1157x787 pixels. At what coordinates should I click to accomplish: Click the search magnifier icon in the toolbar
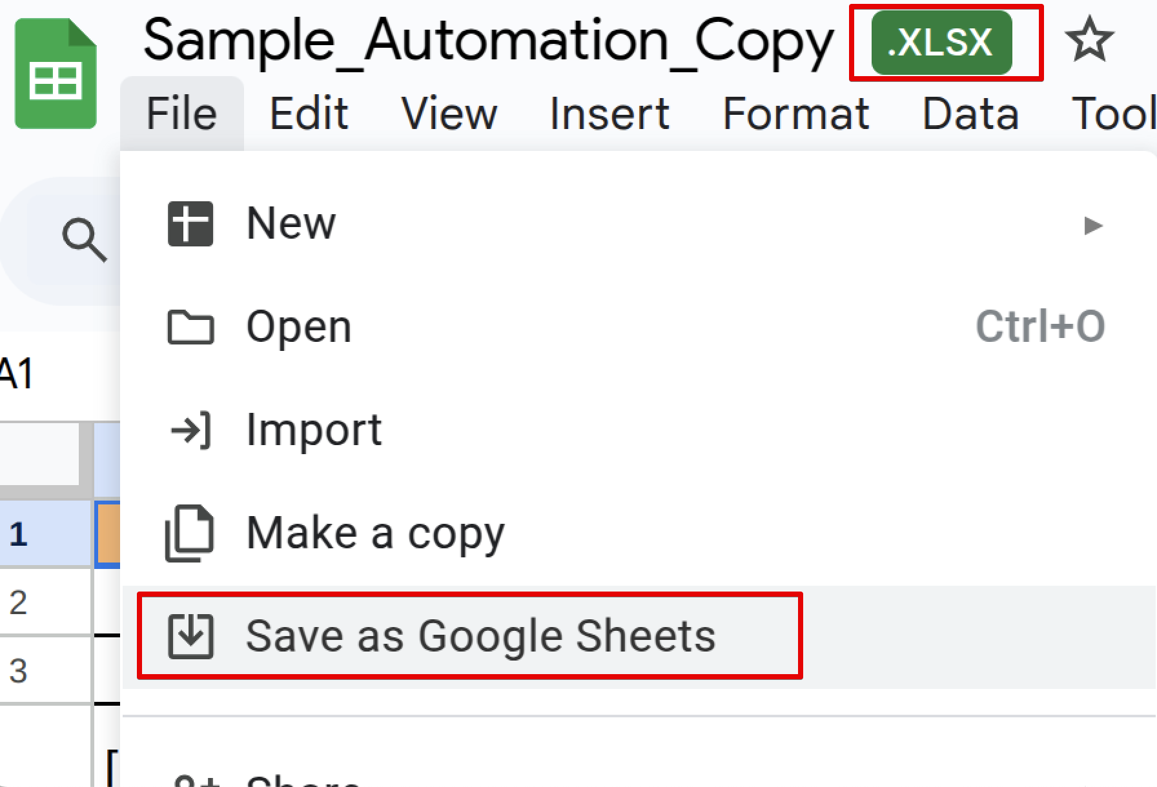[85, 240]
